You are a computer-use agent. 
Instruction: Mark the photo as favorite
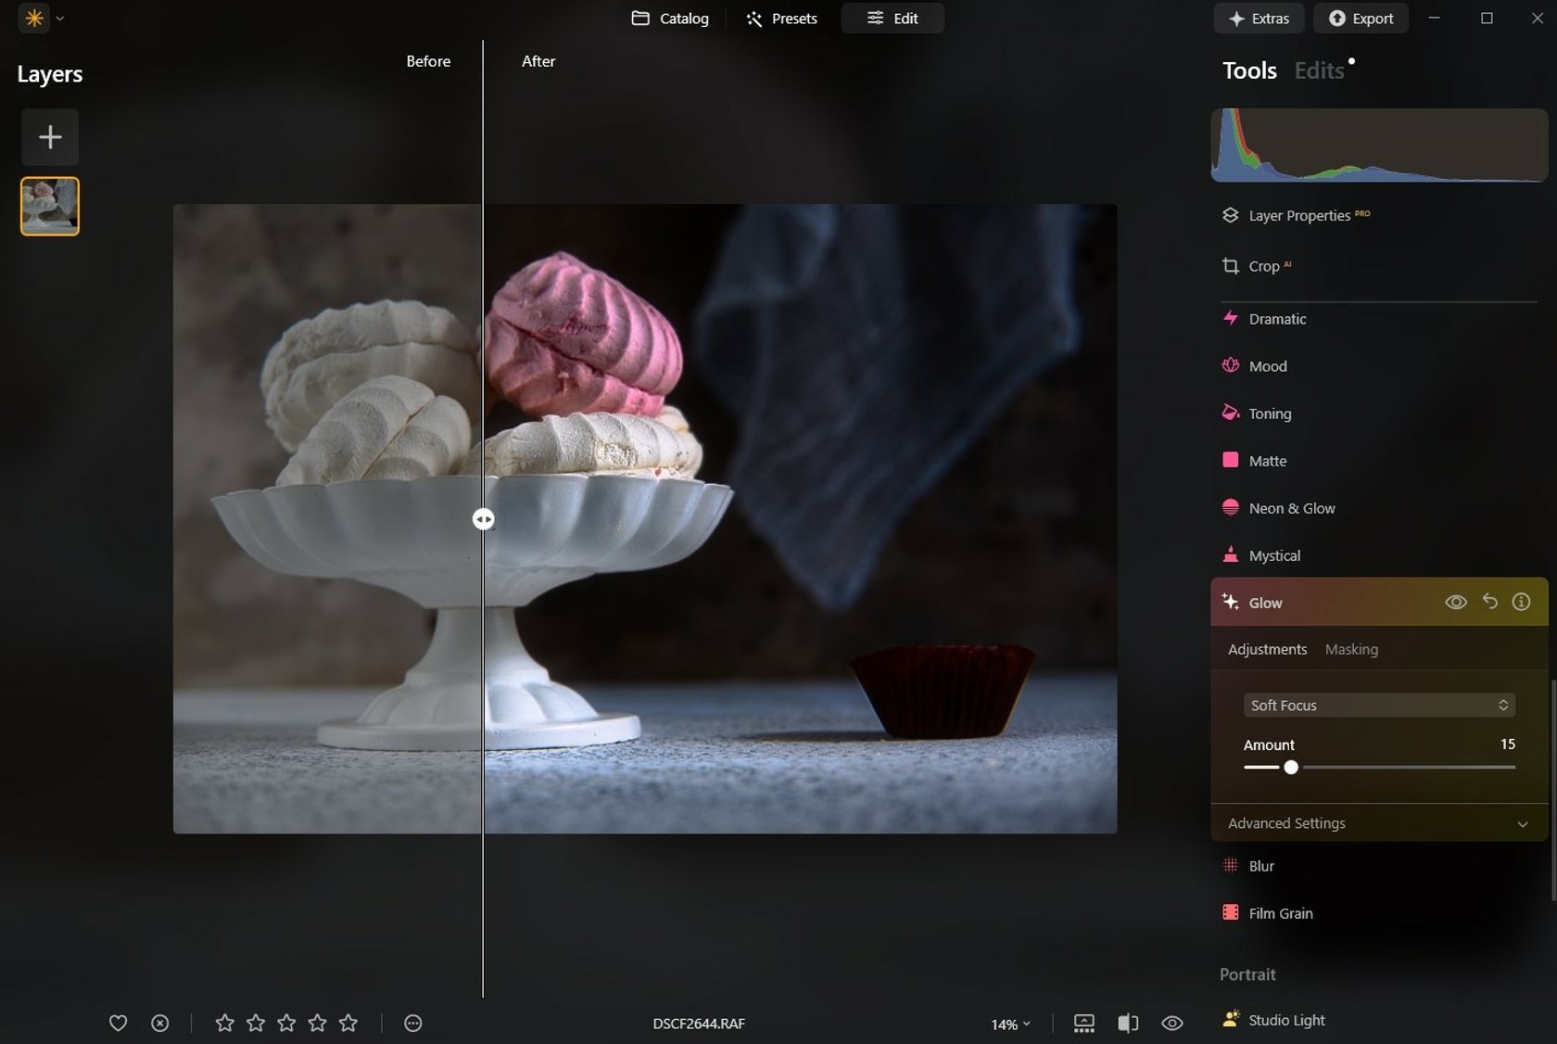click(118, 1024)
